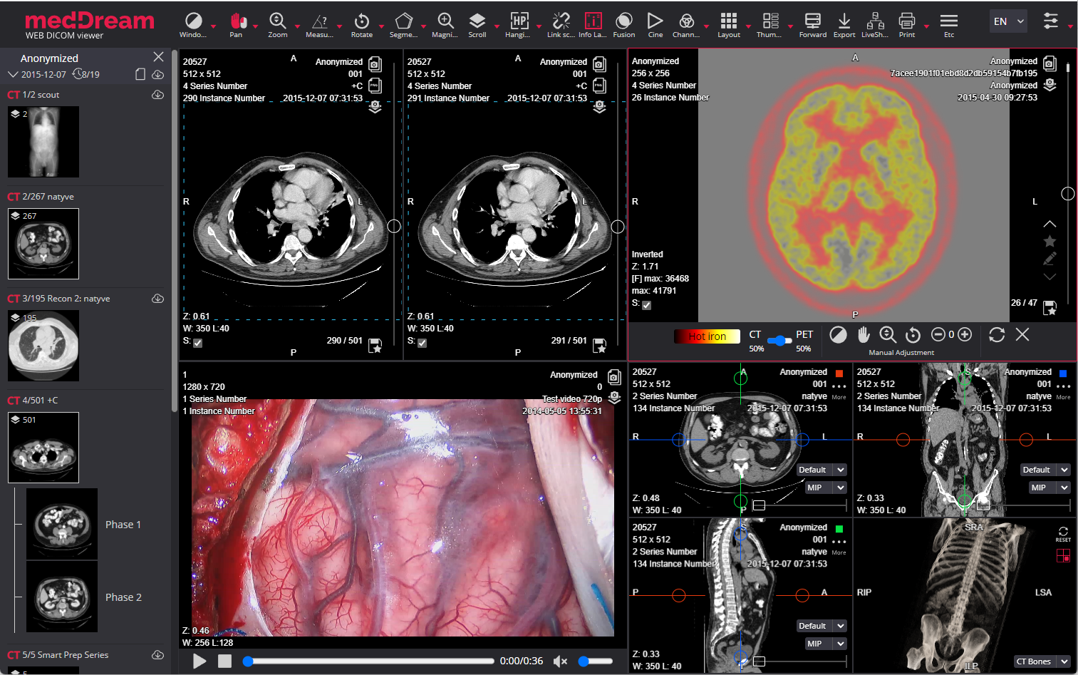Open the Etc hamburger menu
The width and height of the screenshot is (1078, 675).
948,21
